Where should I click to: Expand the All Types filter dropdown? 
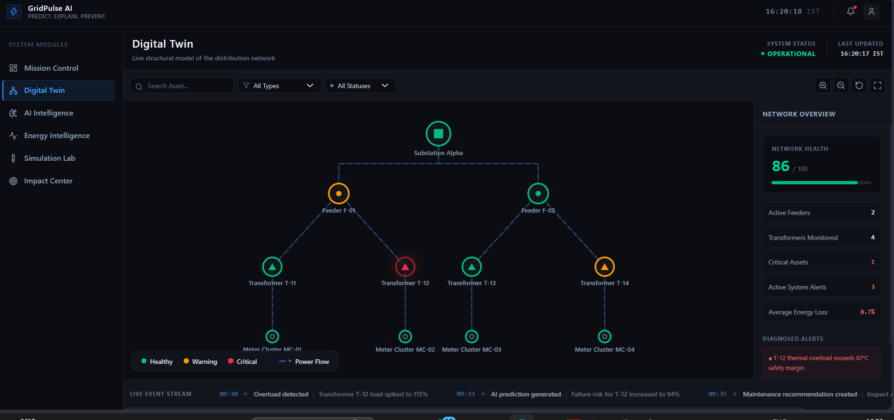point(280,86)
